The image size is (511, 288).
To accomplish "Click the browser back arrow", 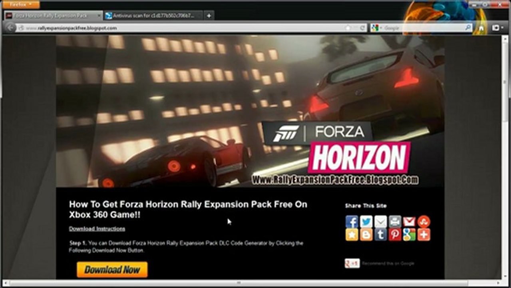I will click(11, 28).
